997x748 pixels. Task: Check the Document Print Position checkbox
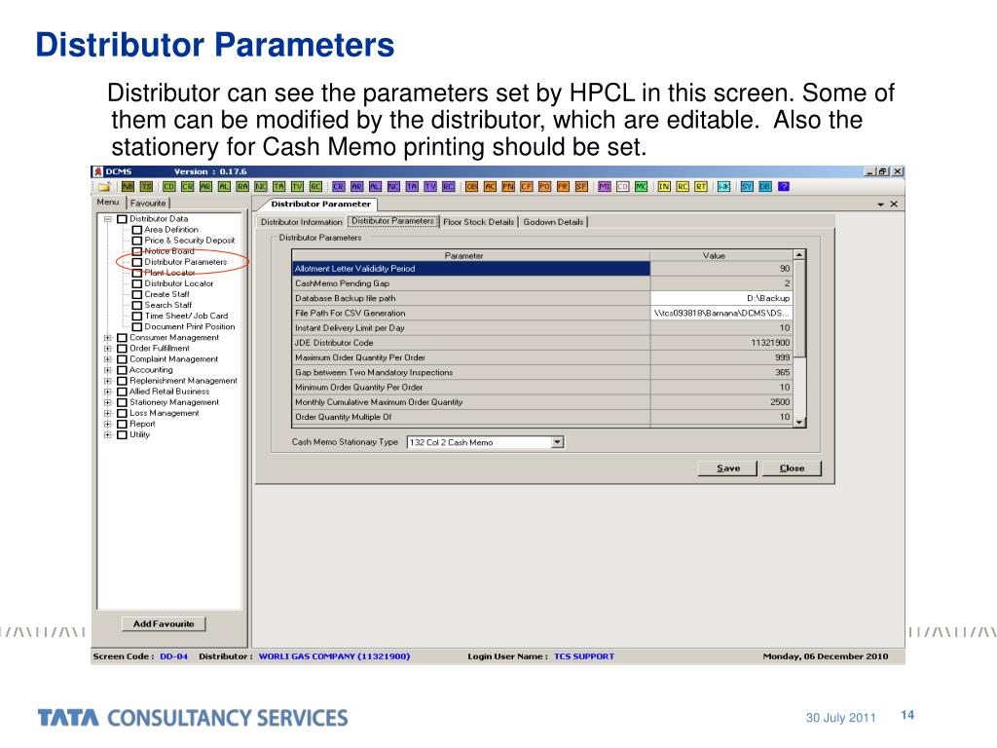(x=136, y=327)
